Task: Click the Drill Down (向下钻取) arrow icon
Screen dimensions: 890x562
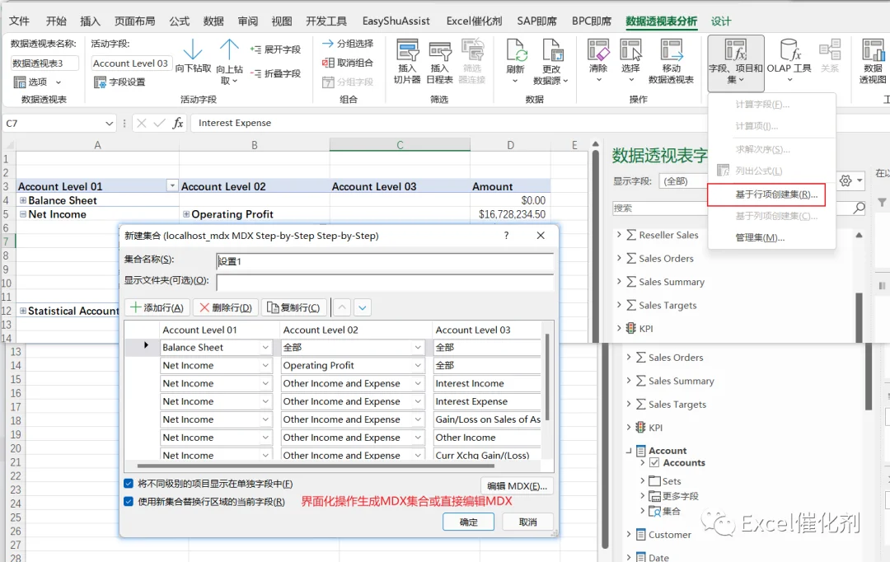Action: [193, 50]
